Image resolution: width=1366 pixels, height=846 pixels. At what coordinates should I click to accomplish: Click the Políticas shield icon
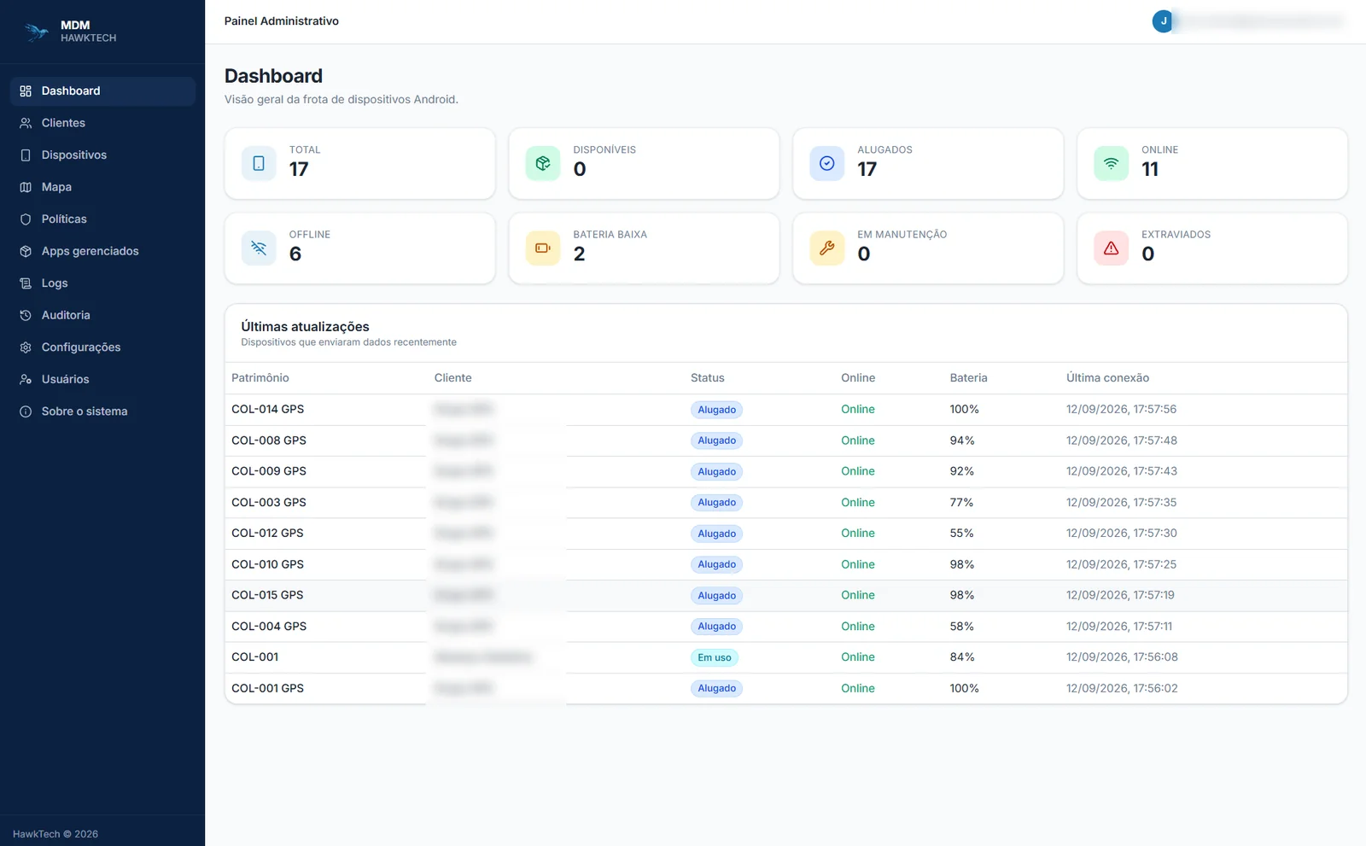pyautogui.click(x=26, y=219)
